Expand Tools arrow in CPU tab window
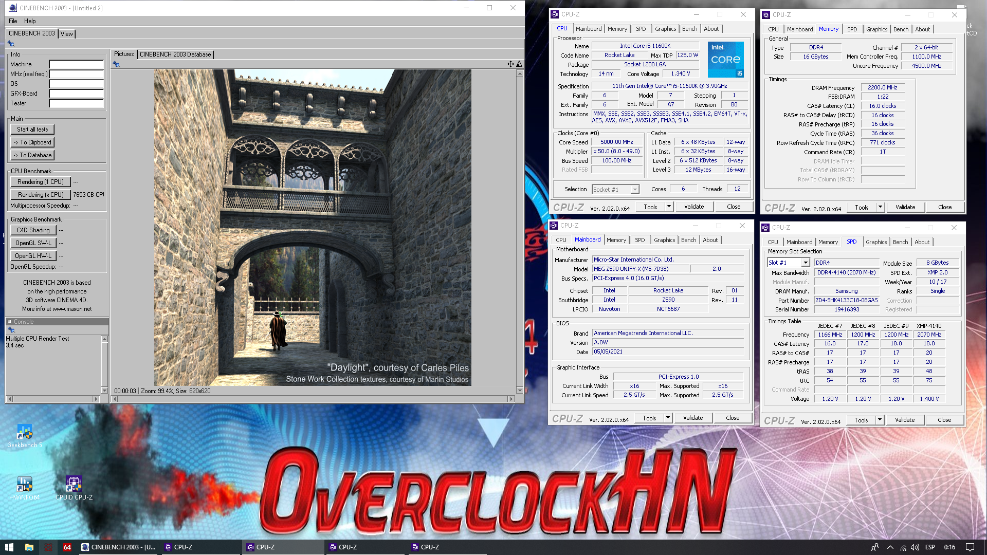987x555 pixels. pos(669,207)
